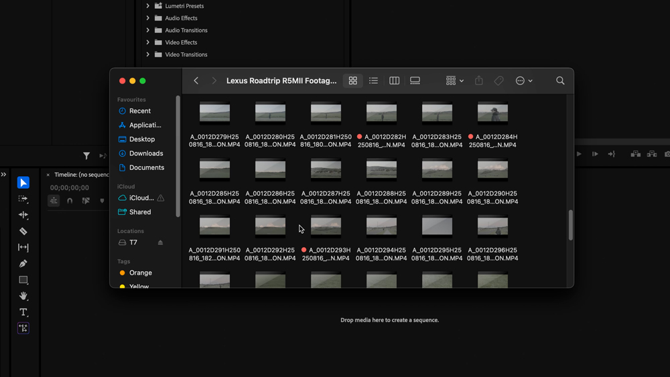This screenshot has width=670, height=377.
Task: Switch Finder to icon view
Action: (x=353, y=81)
